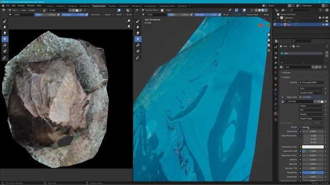The image size is (330, 185).
Task: Select the Soften tool in the image editor toolbar
Action: click(5, 27)
